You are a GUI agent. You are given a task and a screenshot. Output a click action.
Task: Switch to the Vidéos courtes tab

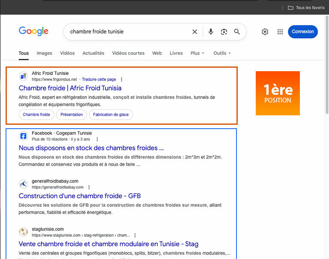128,53
